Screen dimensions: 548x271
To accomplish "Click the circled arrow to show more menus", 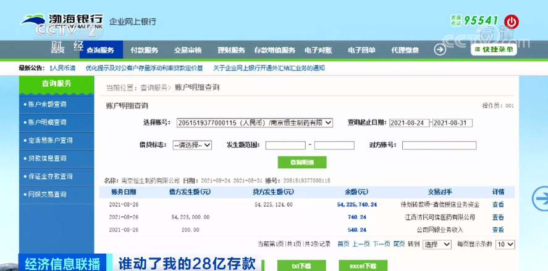I will [440, 50].
